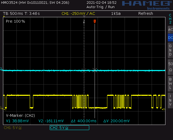Click the TB: 500 ms timebase readout
Viewport: 173px width, 140px height.
click(13, 13)
